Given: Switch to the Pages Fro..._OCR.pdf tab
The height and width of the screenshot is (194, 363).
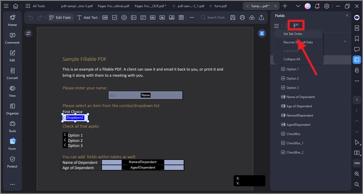Looking at the screenshot, I should point(150,6).
